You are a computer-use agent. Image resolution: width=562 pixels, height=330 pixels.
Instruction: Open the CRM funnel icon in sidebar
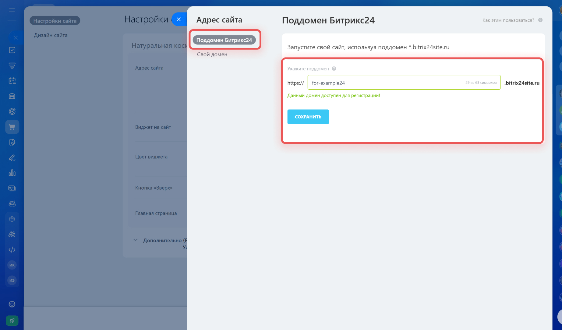pyautogui.click(x=12, y=65)
